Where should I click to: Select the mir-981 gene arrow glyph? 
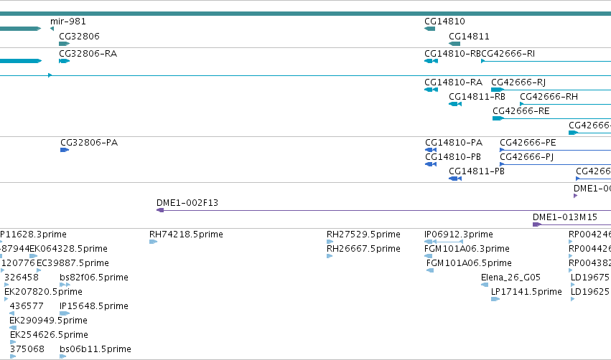pos(52,29)
